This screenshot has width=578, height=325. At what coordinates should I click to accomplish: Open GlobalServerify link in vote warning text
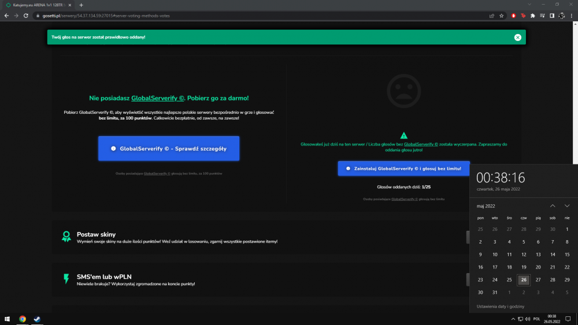[421, 144]
